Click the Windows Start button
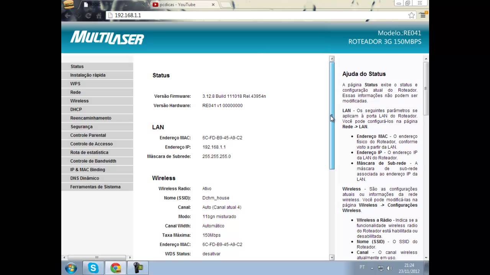This screenshot has width=490, height=275. pos(71,268)
